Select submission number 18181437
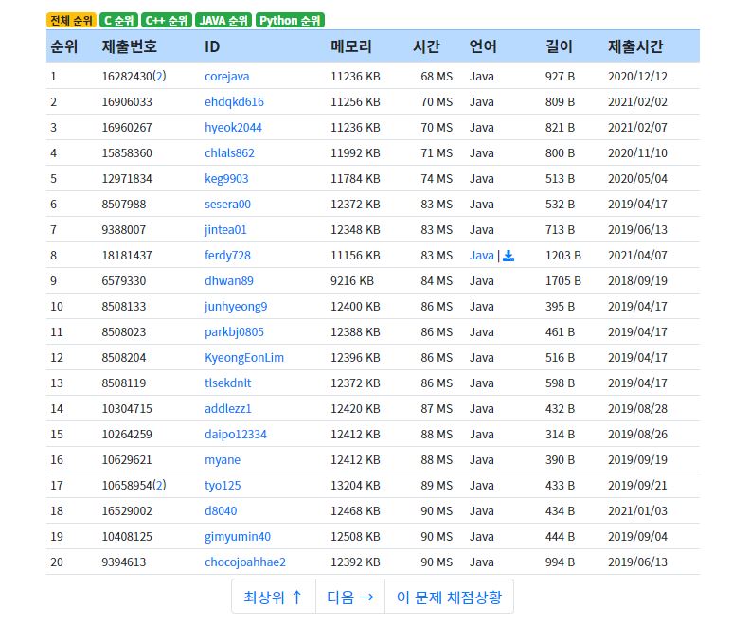This screenshot has height=624, width=732. [x=127, y=256]
